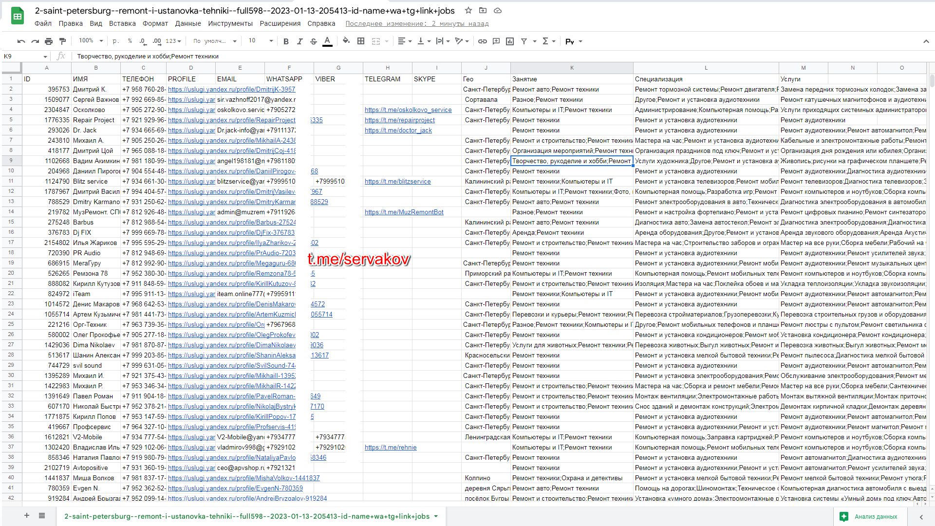Open the all sheets list icon
Image resolution: width=935 pixels, height=526 pixels.
pyautogui.click(x=42, y=516)
